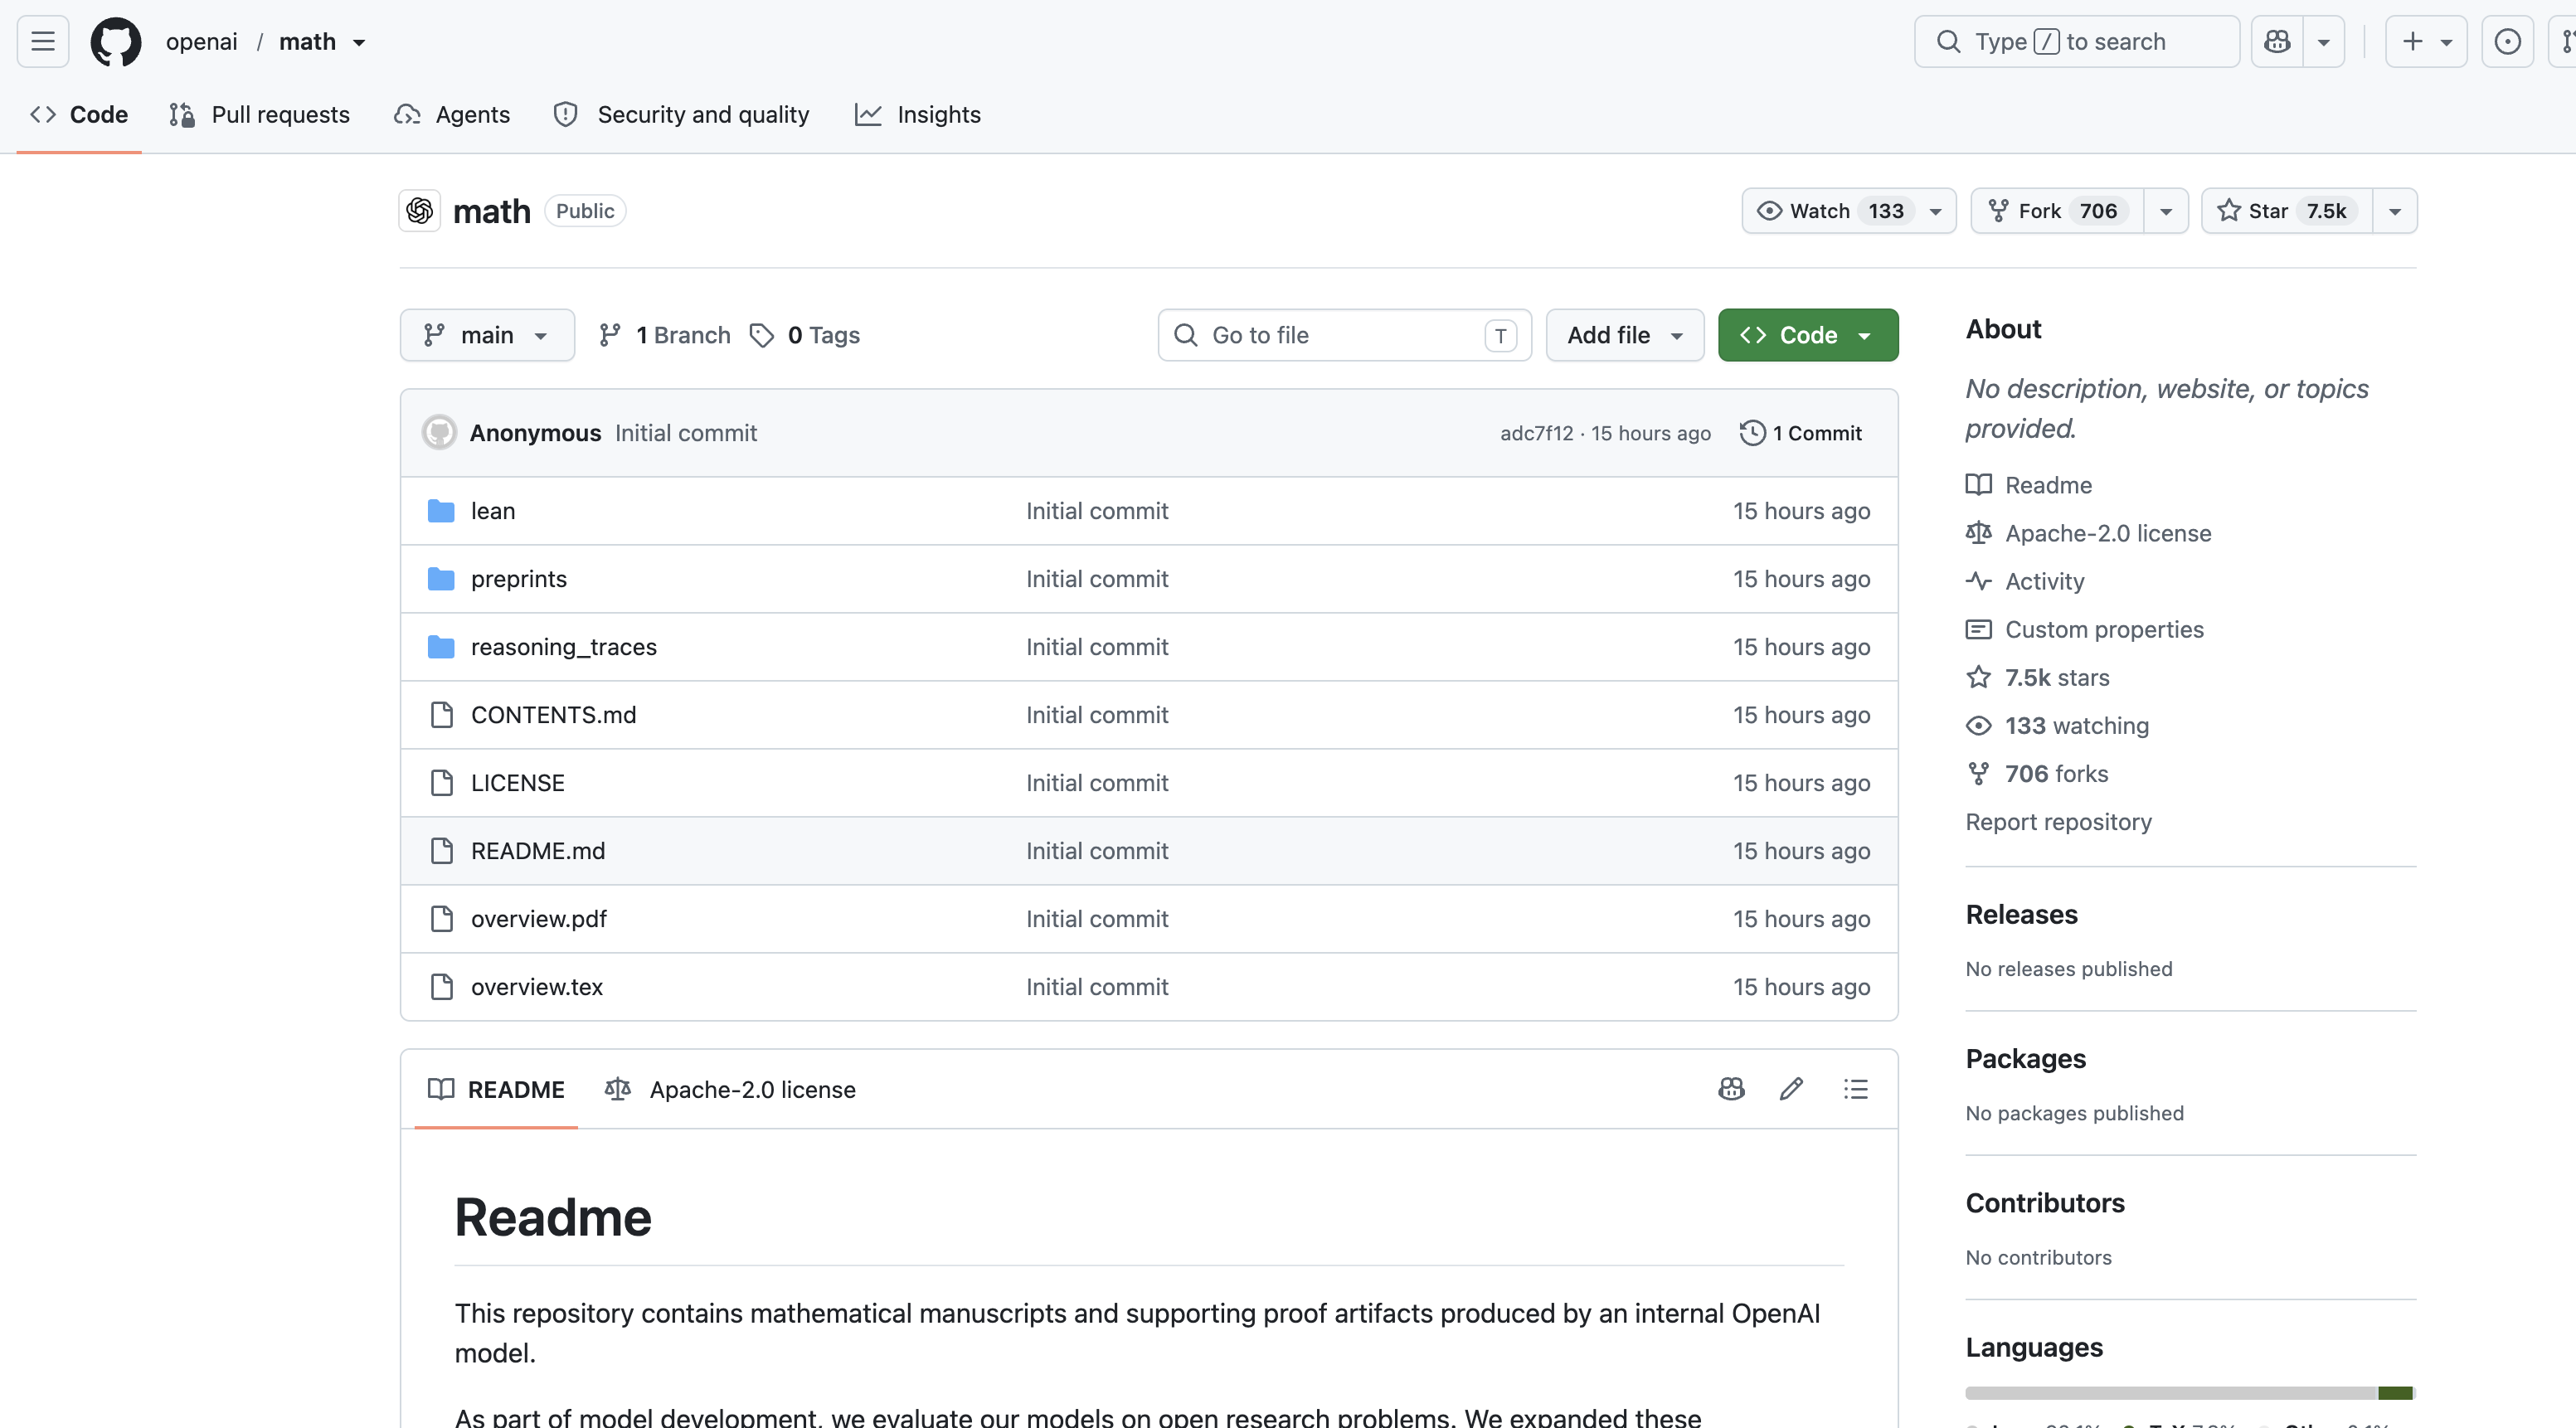The width and height of the screenshot is (2576, 1428).
Task: Fork the math repository
Action: coord(2057,211)
